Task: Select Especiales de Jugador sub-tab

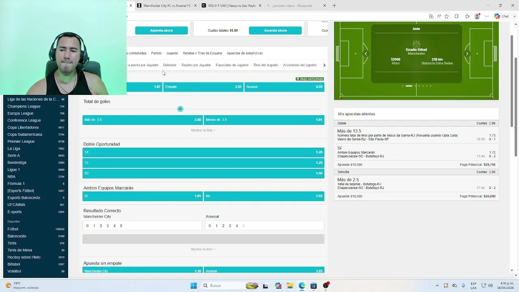Action: tap(232, 65)
